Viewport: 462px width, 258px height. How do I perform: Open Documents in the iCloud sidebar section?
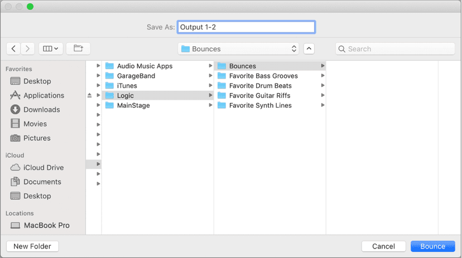[x=36, y=182]
